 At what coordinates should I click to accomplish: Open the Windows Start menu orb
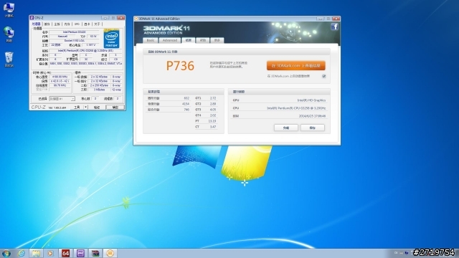[x=6, y=253]
